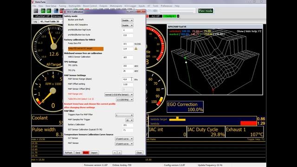Click the EGO Correction gauge box

point(185,107)
